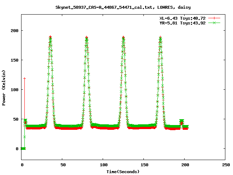Click the 0 tick label on the power axis

tap(17, 149)
